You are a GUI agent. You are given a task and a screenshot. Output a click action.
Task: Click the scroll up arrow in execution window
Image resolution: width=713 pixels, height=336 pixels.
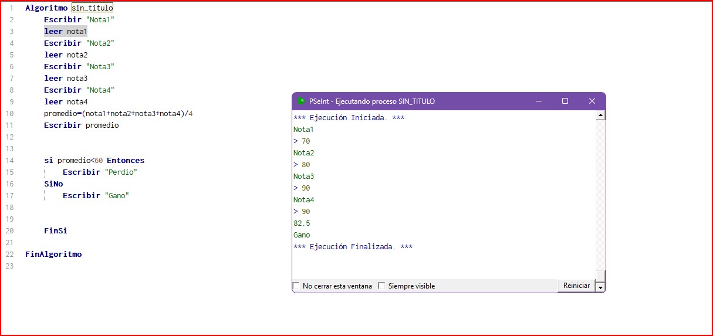click(600, 116)
